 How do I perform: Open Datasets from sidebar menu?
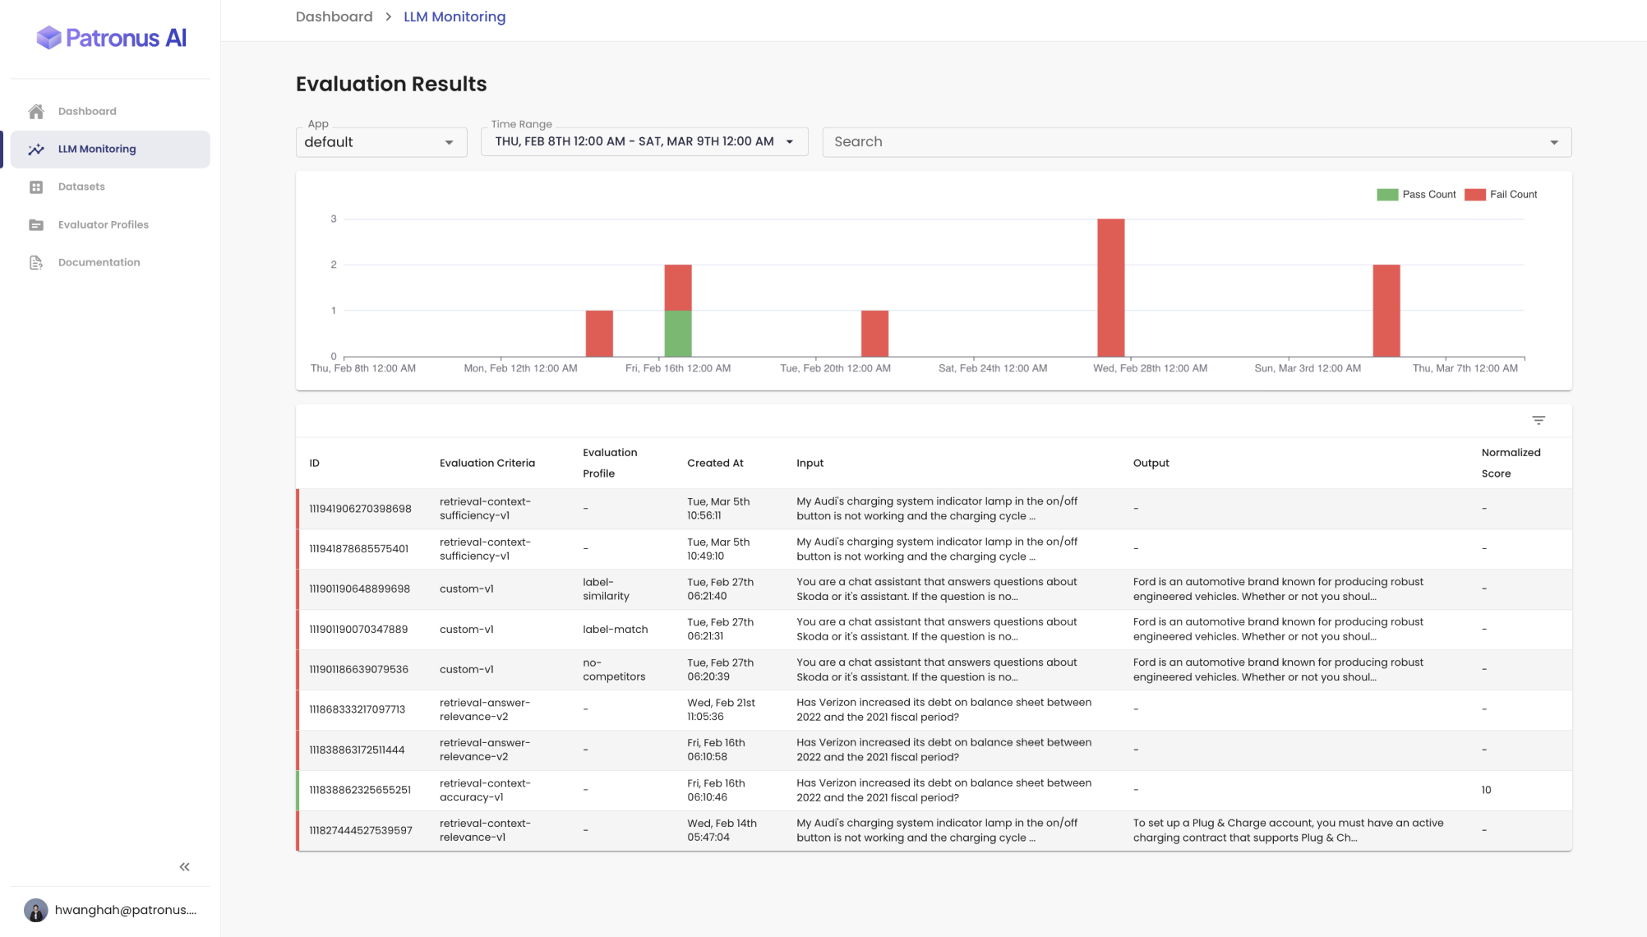[81, 187]
